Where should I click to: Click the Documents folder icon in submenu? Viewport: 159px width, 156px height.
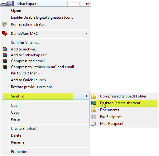pos(94,110)
